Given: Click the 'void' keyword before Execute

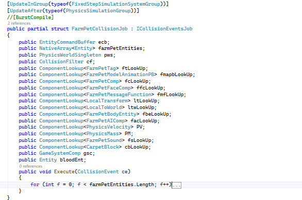Looking at the screenshot, I should point(45,172).
